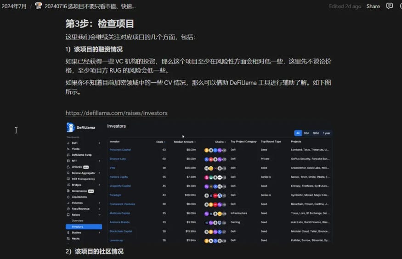Open Polychain Capital investor link
The width and height of the screenshot is (402, 259).
click(120, 150)
